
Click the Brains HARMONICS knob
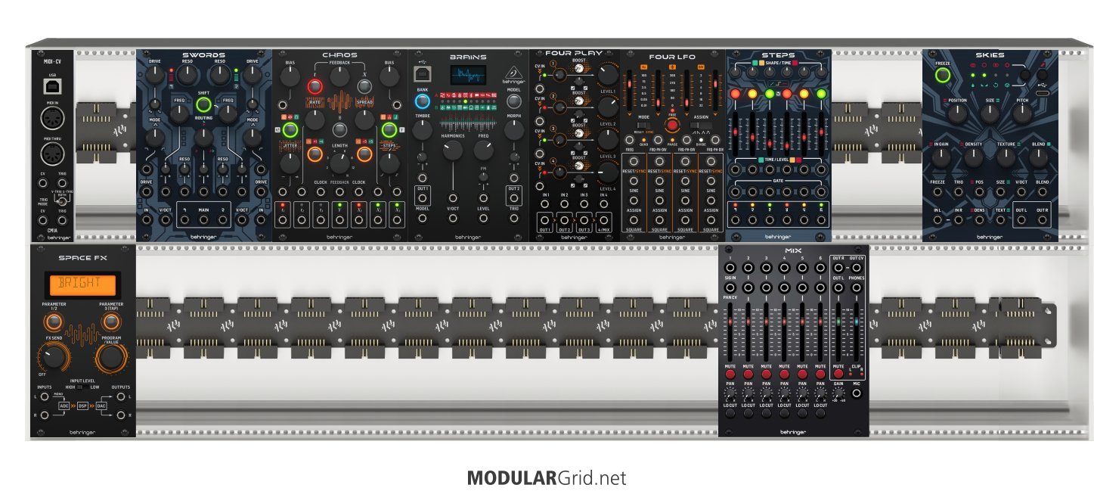click(453, 150)
